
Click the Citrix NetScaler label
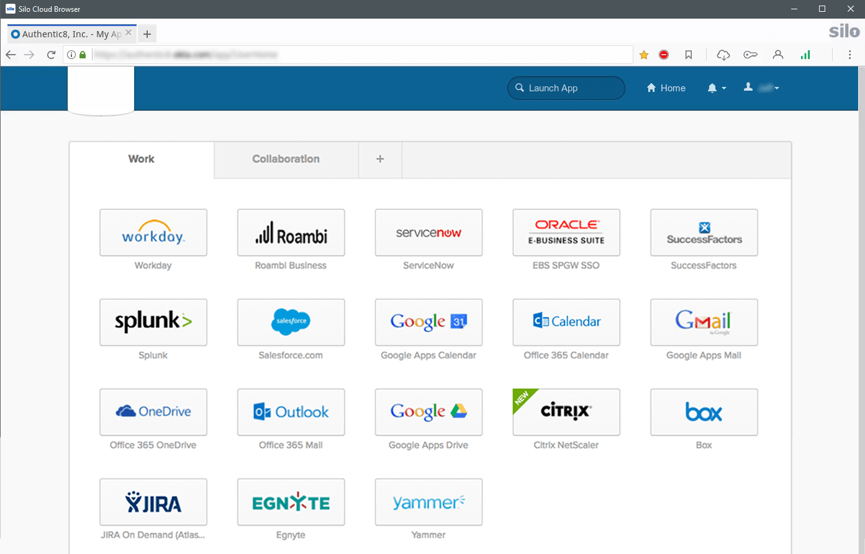[x=566, y=445]
